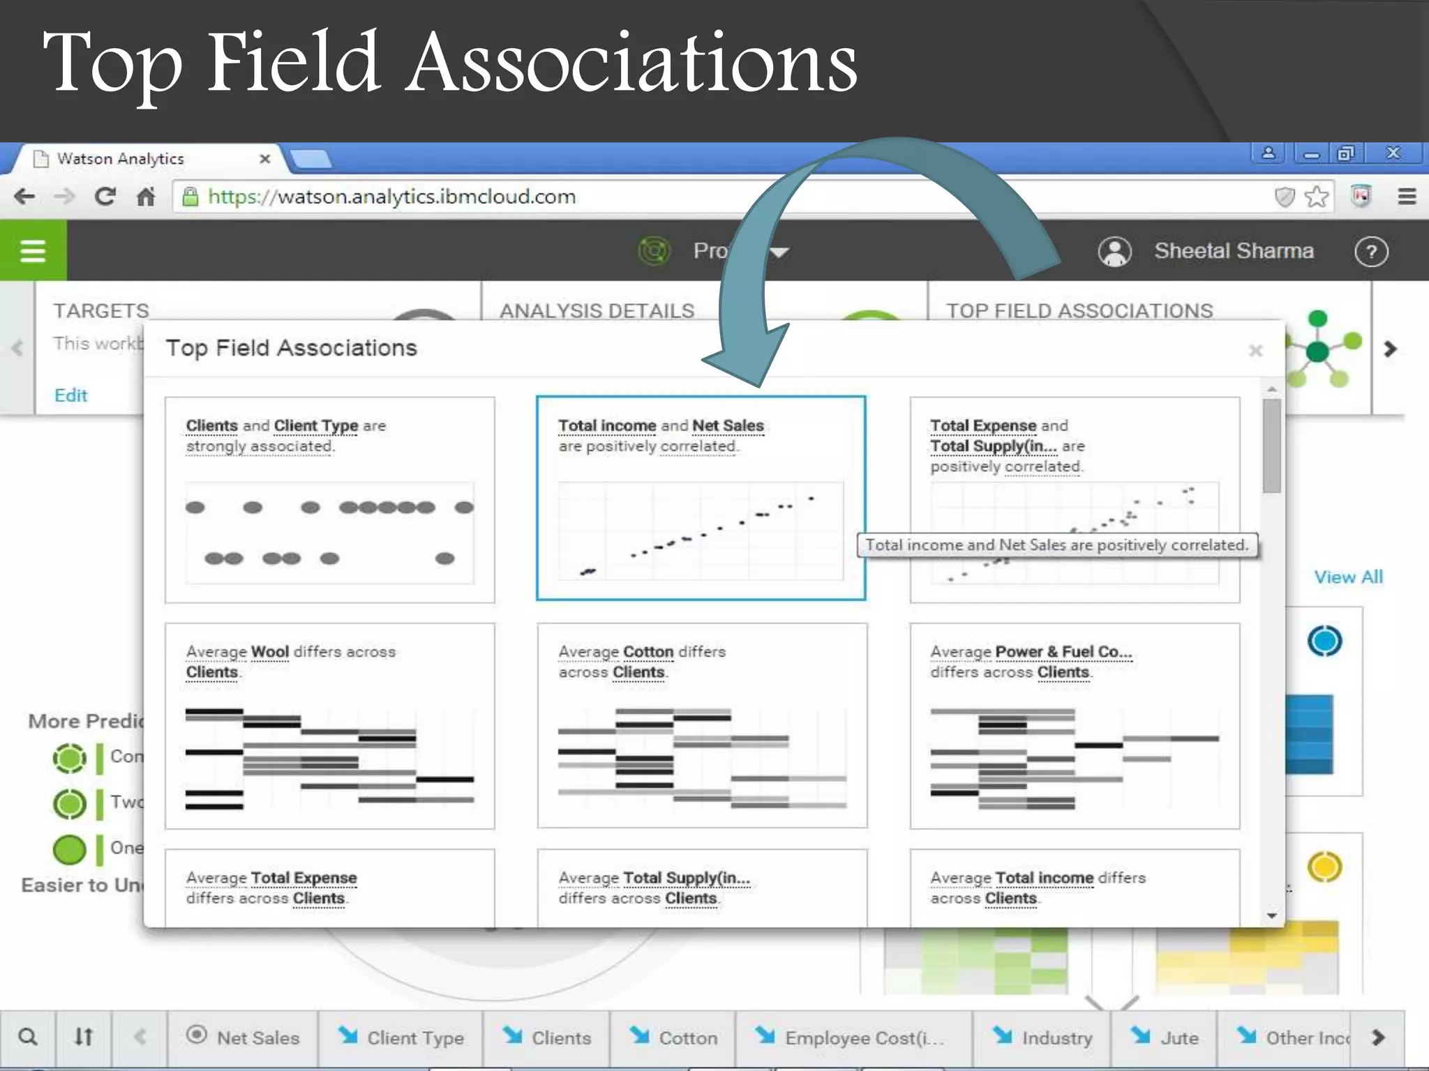
Task: Move field list right with bottom chevron
Action: tap(1378, 1037)
